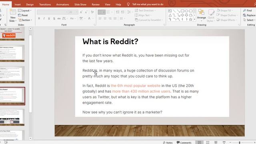This screenshot has height=144, width=256.
Task: Decrease font size with the small A
Action: click(86, 12)
